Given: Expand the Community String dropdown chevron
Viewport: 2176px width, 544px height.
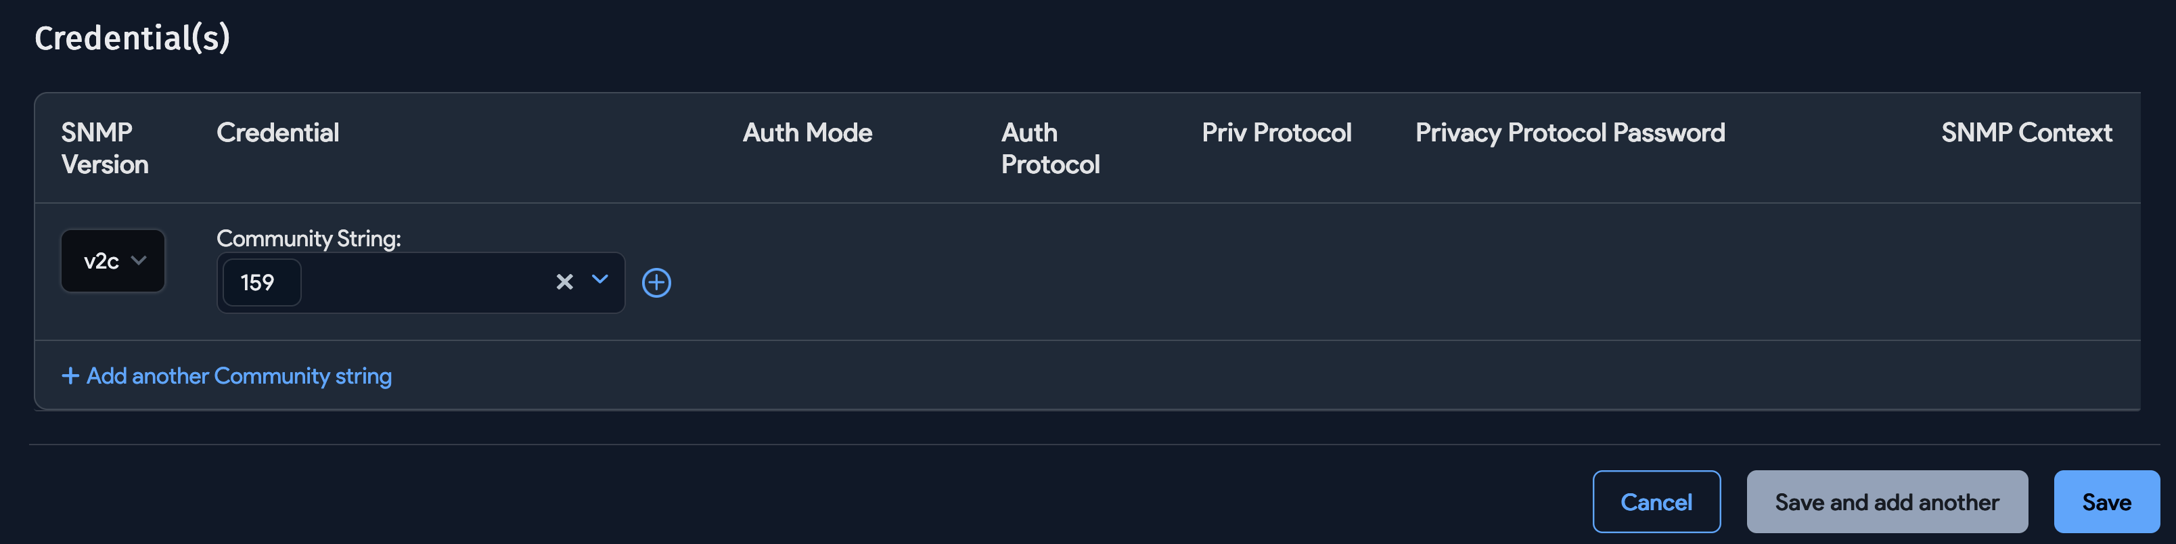Looking at the screenshot, I should click(599, 281).
